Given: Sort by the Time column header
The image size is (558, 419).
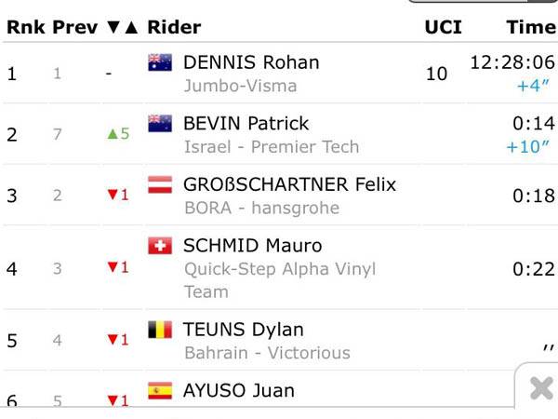Looking at the screenshot, I should click(530, 27).
